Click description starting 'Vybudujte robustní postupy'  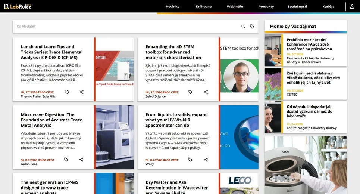coord(51,141)
